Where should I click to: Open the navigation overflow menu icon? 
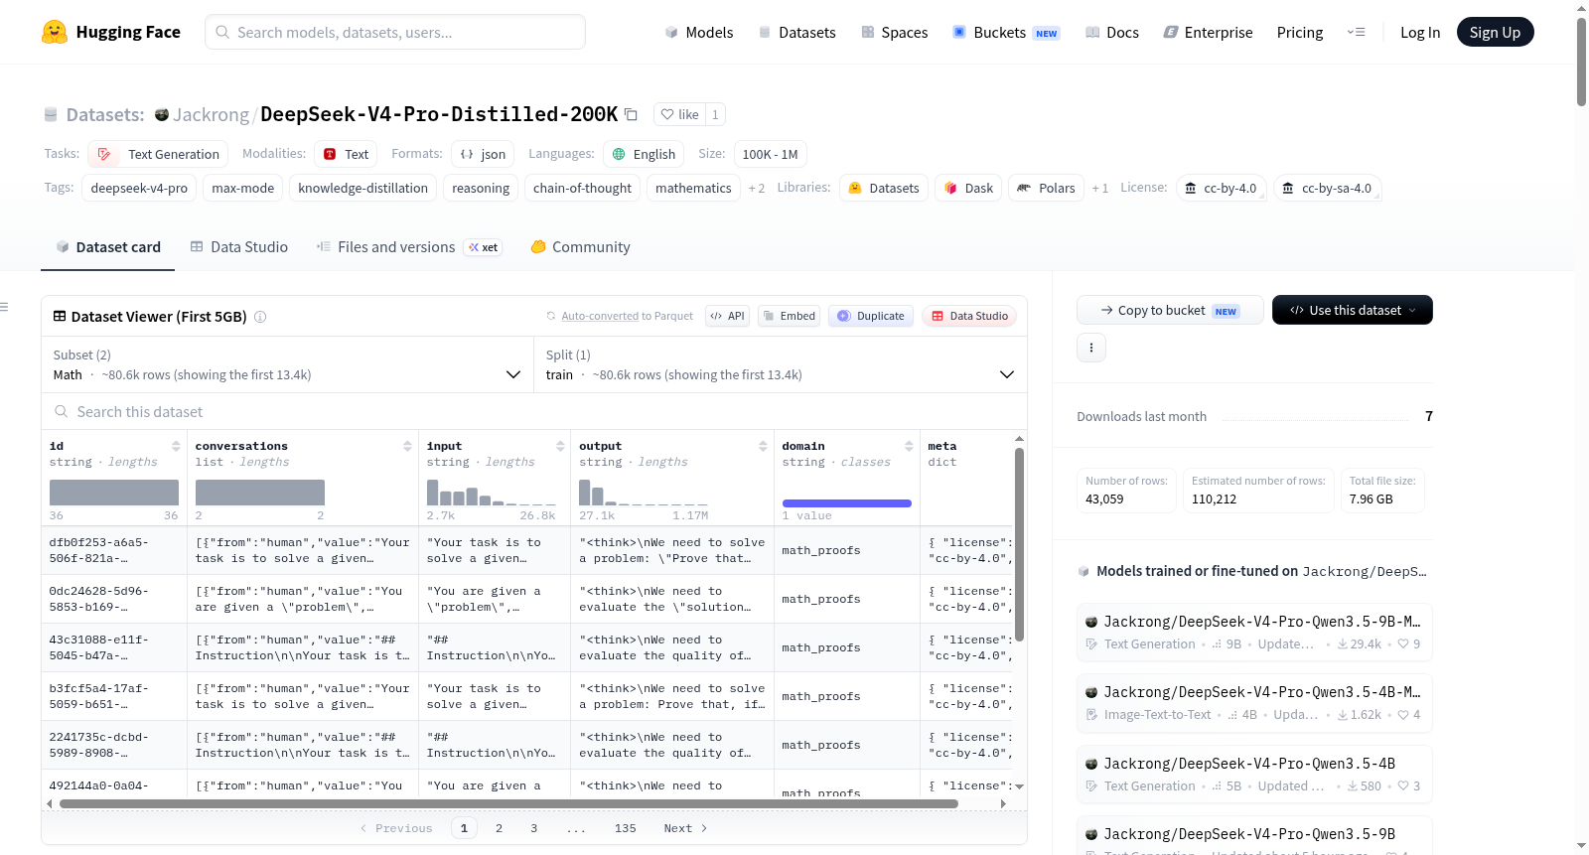tap(1356, 32)
